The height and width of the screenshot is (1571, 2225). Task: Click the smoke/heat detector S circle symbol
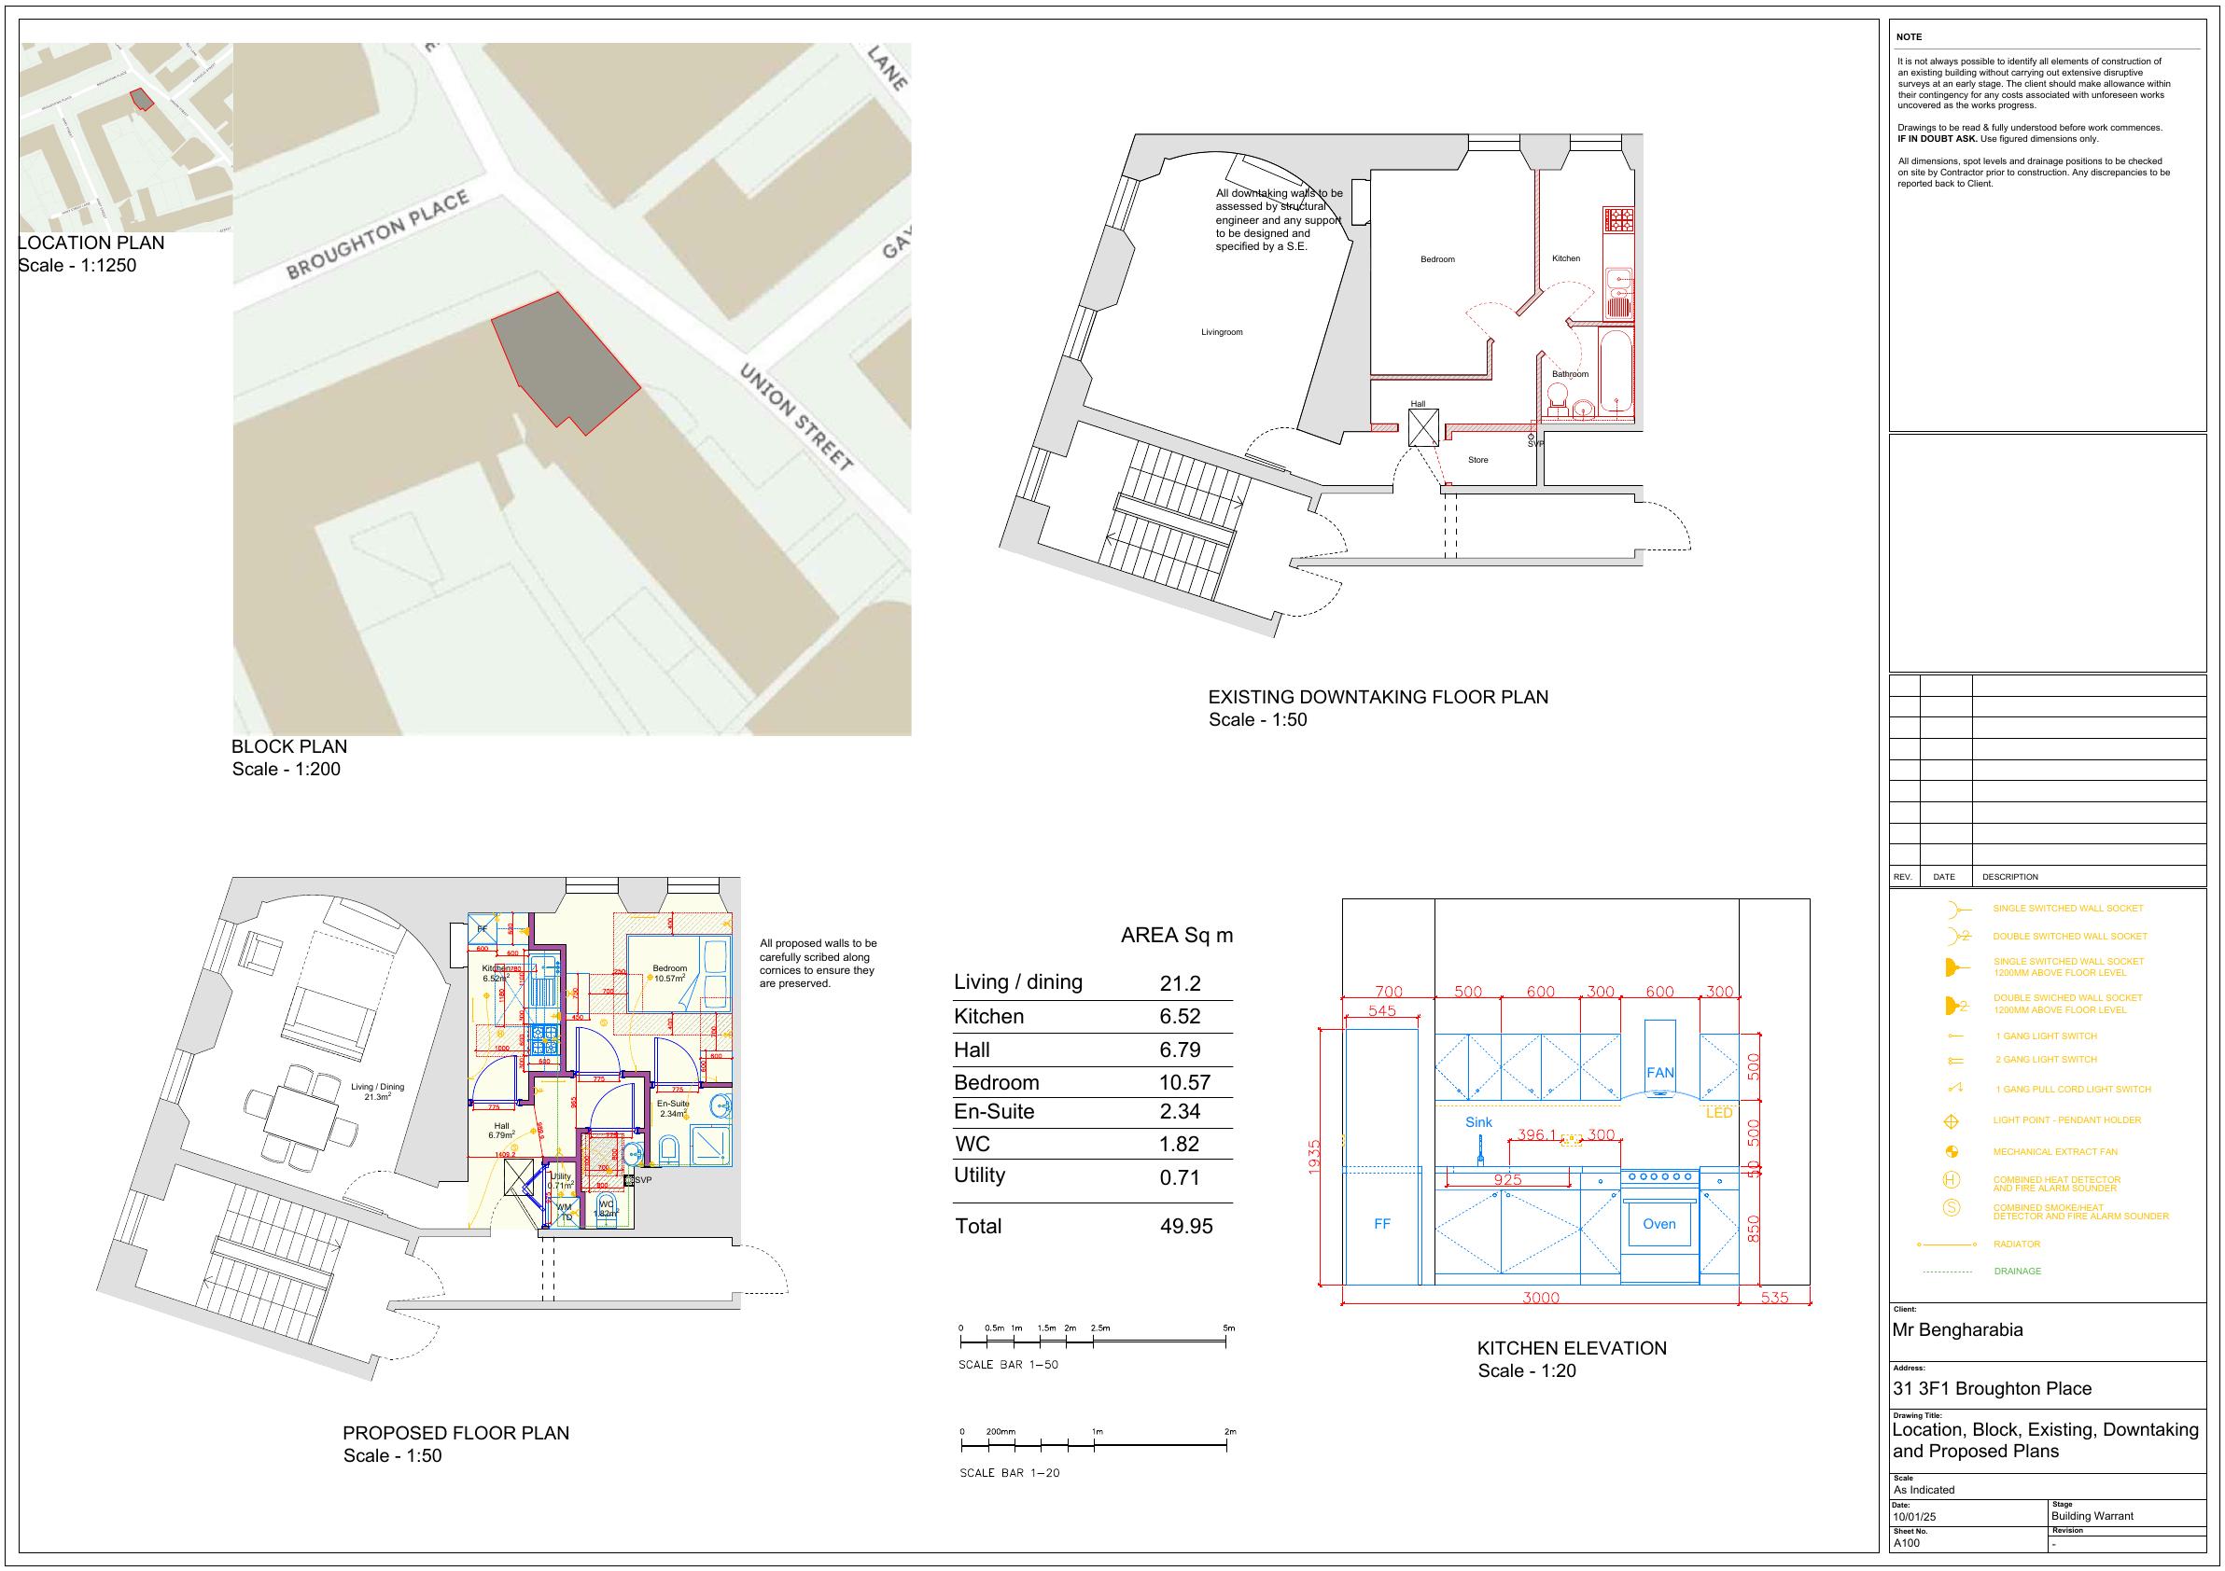pos(1952,1208)
